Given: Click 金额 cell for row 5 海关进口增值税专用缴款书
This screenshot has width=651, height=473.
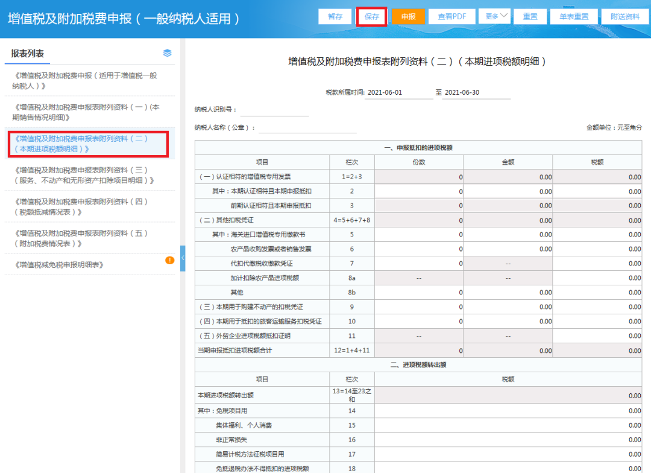Looking at the screenshot, I should click(508, 235).
